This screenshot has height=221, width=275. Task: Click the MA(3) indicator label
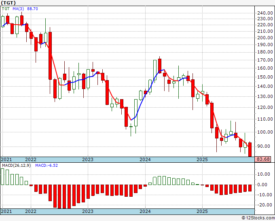pos(18,9)
